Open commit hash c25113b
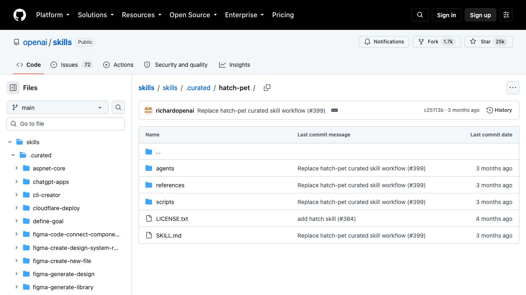The height and width of the screenshot is (295, 526). 434,110
